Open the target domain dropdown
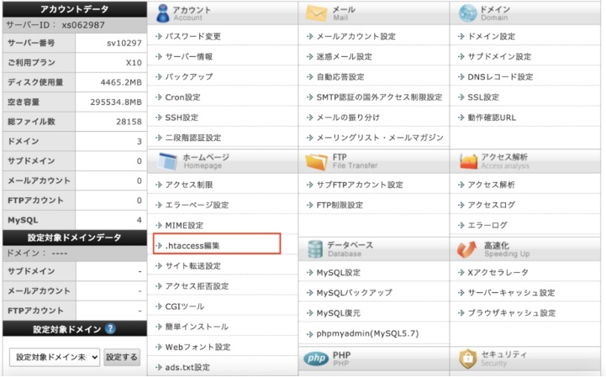This screenshot has height=377, width=606. click(55, 357)
